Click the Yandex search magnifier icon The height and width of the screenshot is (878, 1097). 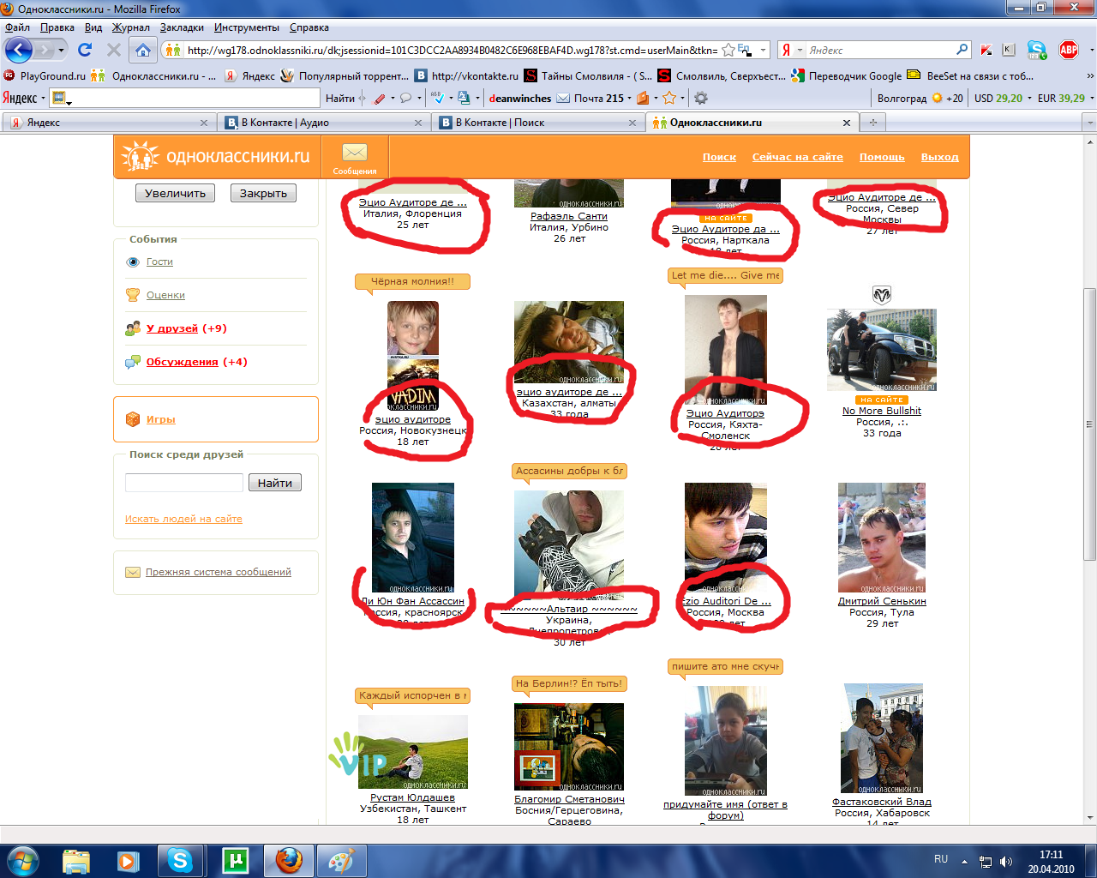coord(962,50)
